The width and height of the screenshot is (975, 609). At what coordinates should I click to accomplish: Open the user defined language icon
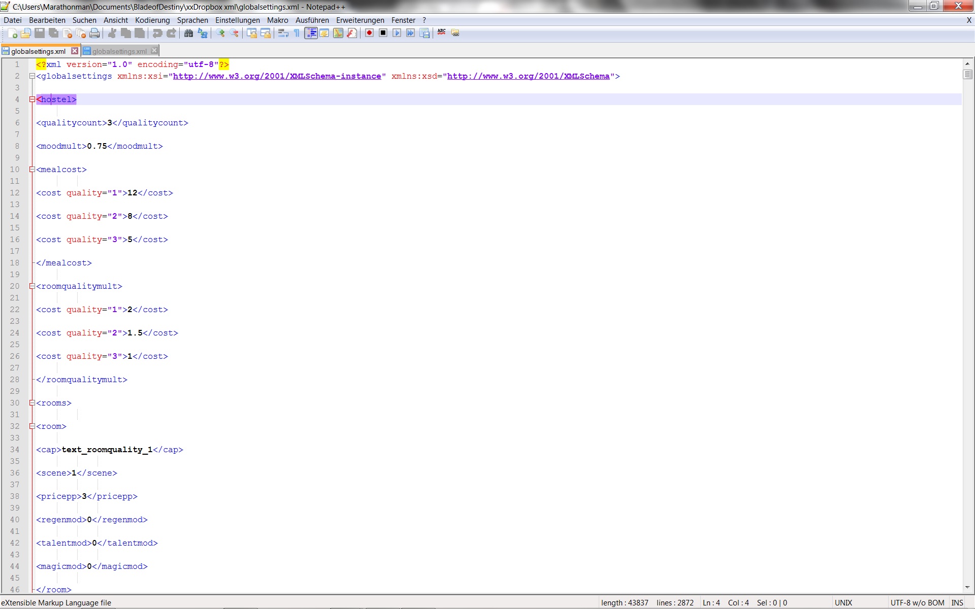click(324, 33)
